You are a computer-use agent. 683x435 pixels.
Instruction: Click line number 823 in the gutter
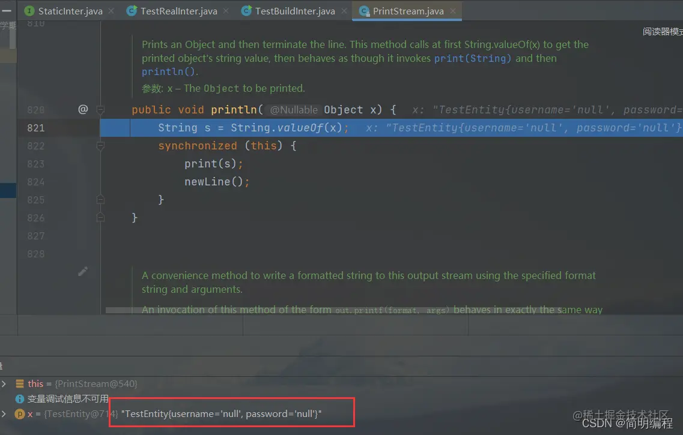click(x=35, y=164)
